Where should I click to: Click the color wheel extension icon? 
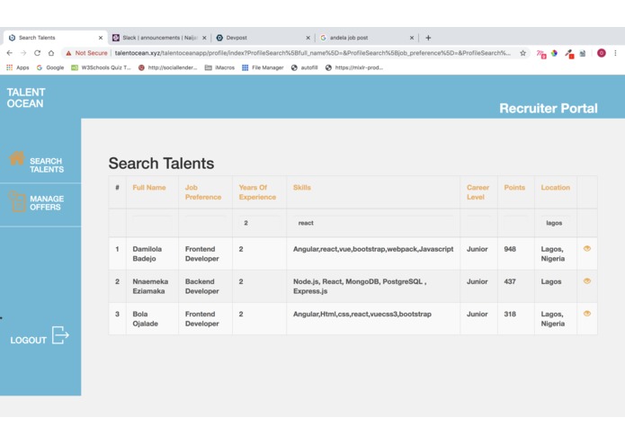(x=554, y=53)
